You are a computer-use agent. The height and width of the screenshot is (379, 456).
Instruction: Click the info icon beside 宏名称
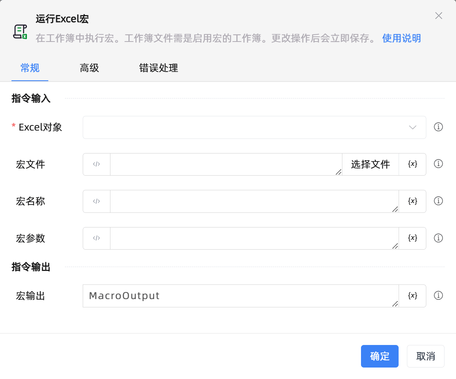(x=438, y=201)
